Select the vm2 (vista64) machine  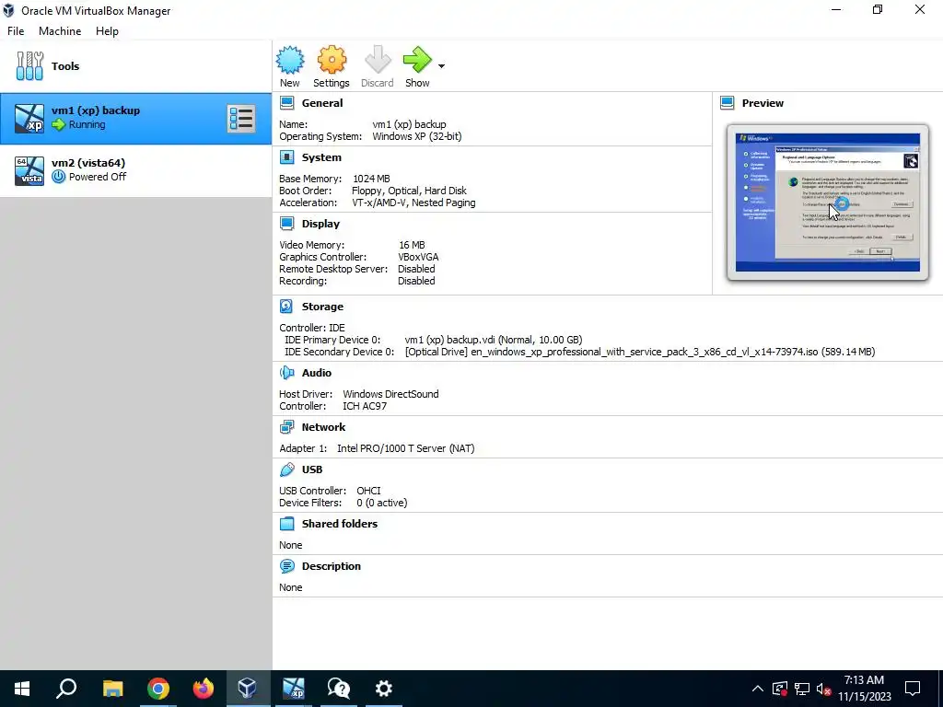(x=136, y=170)
